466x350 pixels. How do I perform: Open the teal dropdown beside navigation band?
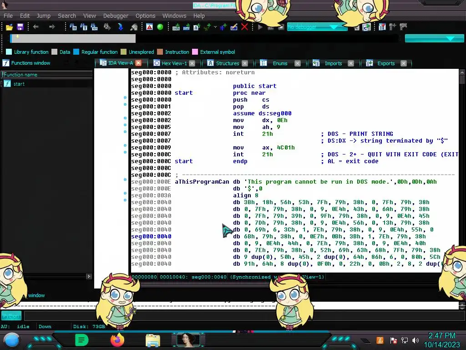434,38
